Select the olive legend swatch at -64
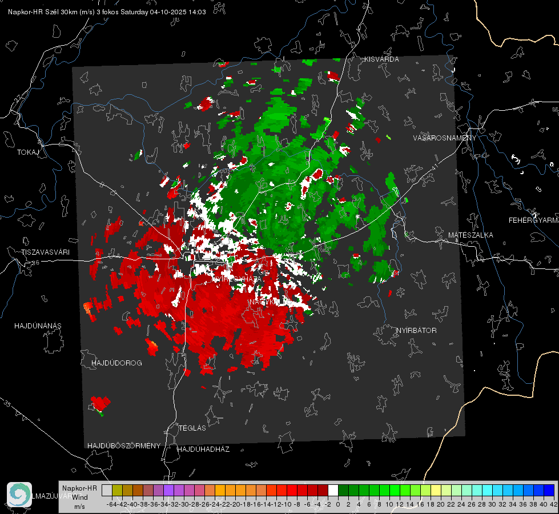The height and width of the screenshot is (514, 559). click(x=117, y=490)
